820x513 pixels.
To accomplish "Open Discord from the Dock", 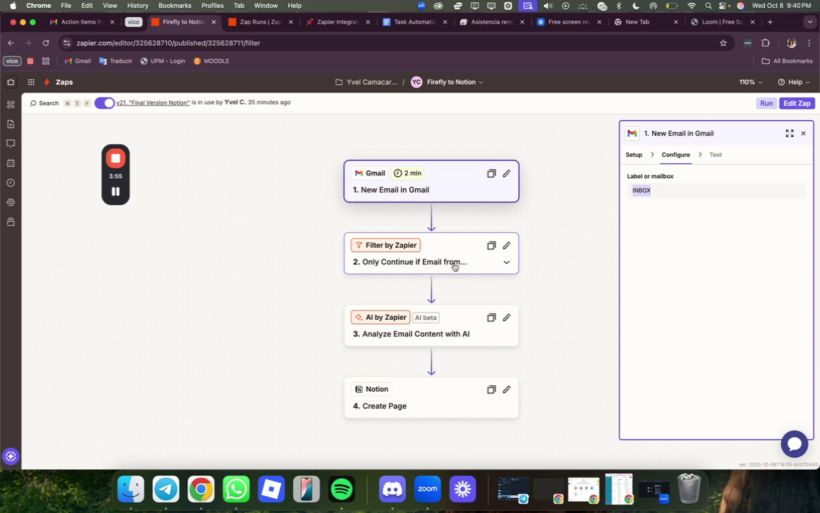I will [392, 489].
